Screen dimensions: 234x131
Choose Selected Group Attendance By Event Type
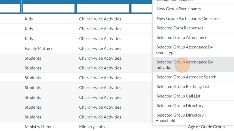pos(184,50)
